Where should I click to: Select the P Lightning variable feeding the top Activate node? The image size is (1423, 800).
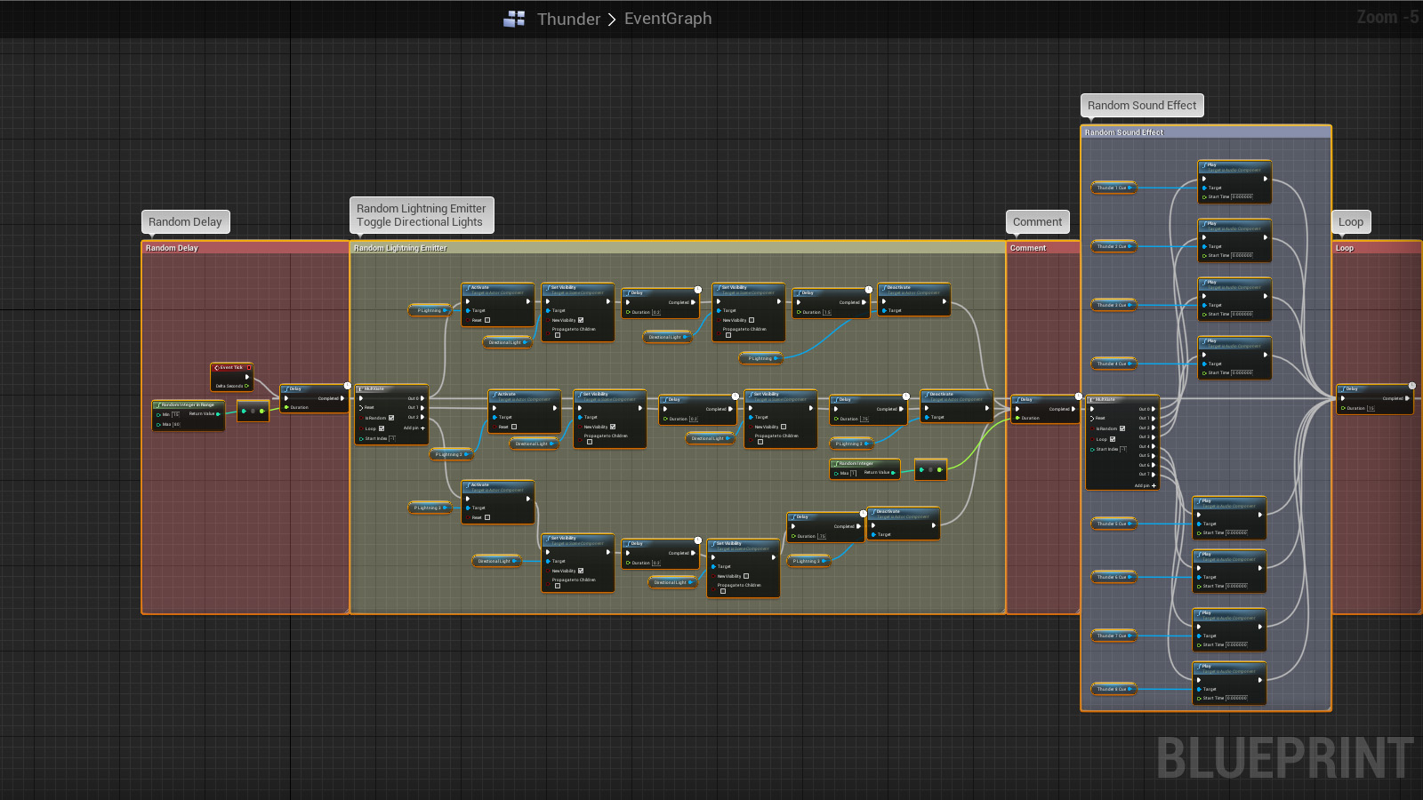[x=430, y=310]
